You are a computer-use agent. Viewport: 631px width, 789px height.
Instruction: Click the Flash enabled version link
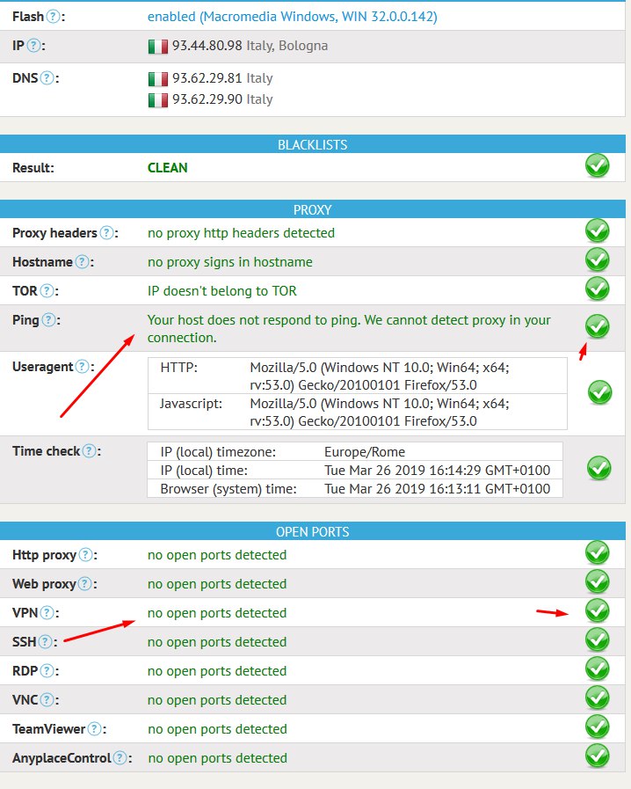click(x=292, y=17)
